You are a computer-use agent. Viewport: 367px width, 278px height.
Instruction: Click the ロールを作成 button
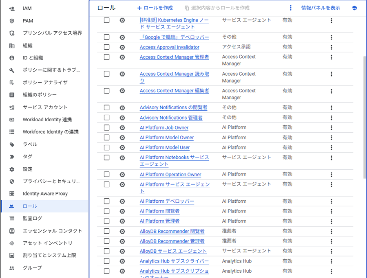point(155,8)
